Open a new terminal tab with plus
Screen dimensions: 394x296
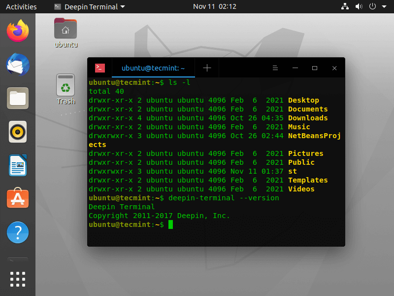coord(207,68)
